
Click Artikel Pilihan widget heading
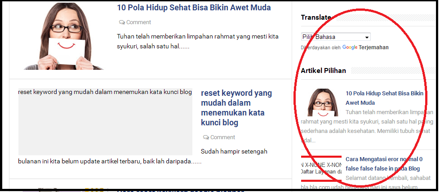(323, 70)
